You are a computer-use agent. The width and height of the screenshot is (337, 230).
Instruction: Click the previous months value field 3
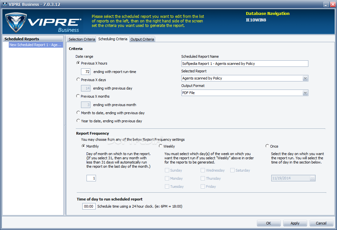tap(86, 105)
